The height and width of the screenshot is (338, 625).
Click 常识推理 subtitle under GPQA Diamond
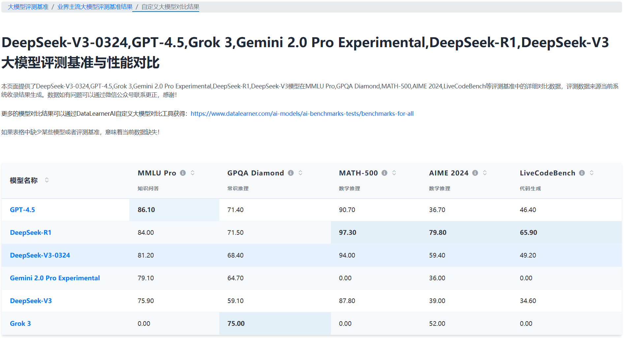point(238,189)
